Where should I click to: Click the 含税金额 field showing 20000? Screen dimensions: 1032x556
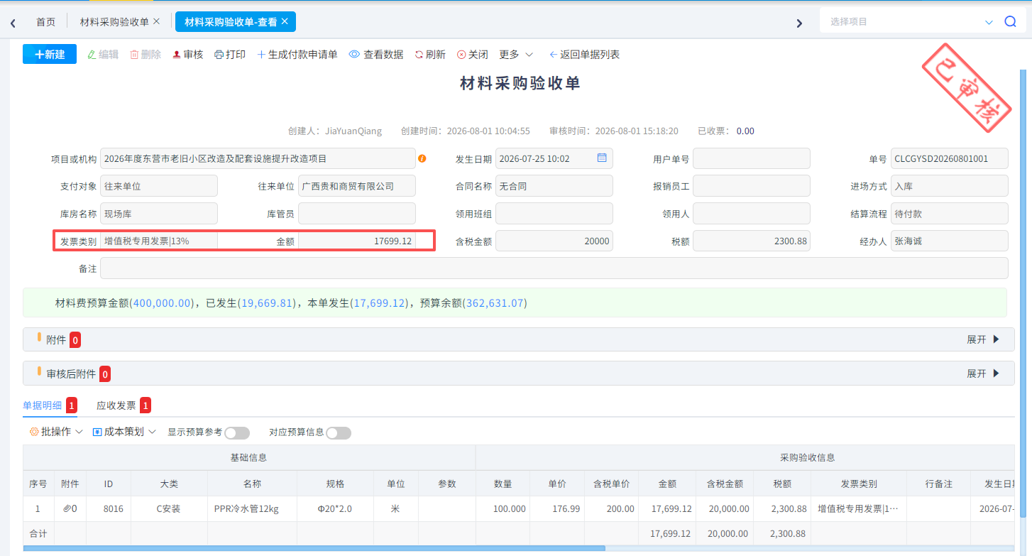[554, 241]
